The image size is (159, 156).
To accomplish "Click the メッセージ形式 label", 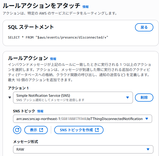I will coord(26,142).
